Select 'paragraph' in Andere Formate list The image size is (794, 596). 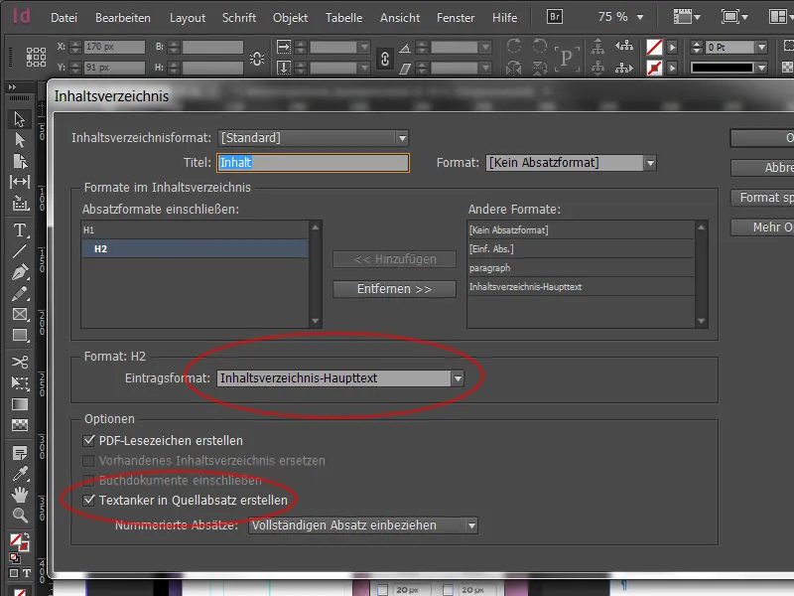581,267
